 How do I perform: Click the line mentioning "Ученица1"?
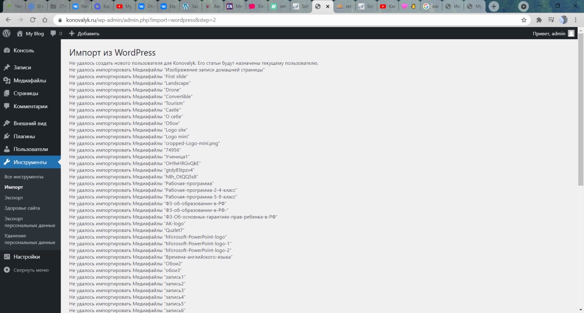pyautogui.click(x=130, y=156)
